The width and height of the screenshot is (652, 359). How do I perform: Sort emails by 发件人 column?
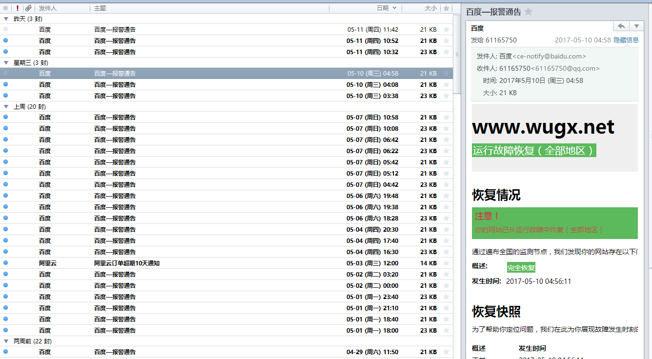tap(48, 8)
